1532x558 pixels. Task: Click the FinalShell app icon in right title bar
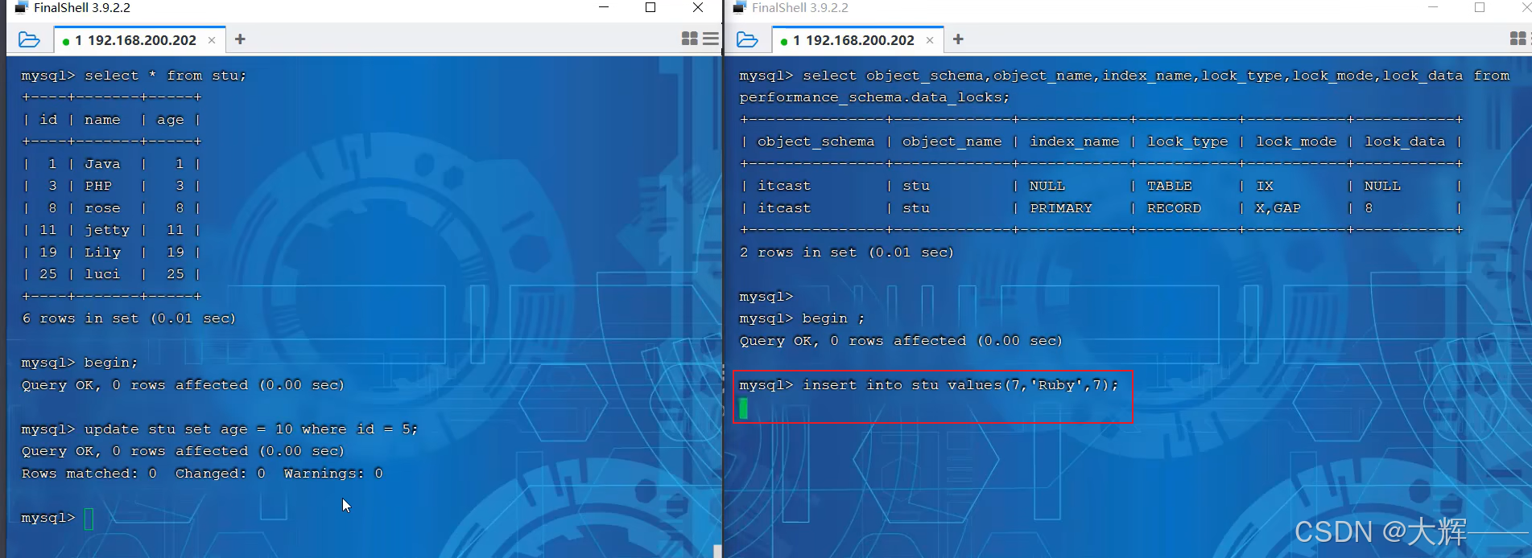pyautogui.click(x=739, y=8)
